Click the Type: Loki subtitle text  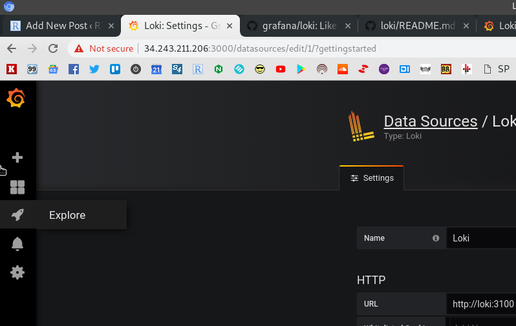tap(402, 136)
